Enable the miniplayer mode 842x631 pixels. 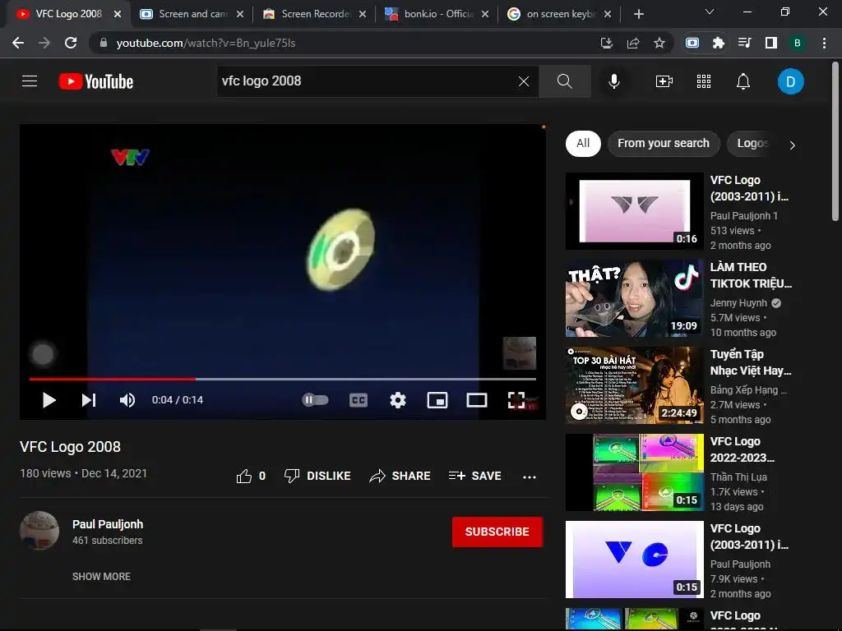coord(437,400)
